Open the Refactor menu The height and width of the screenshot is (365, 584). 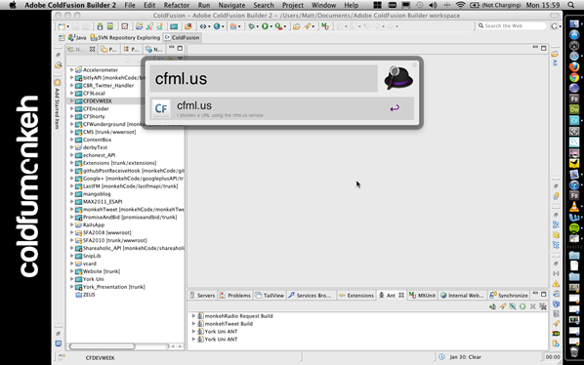click(x=177, y=5)
